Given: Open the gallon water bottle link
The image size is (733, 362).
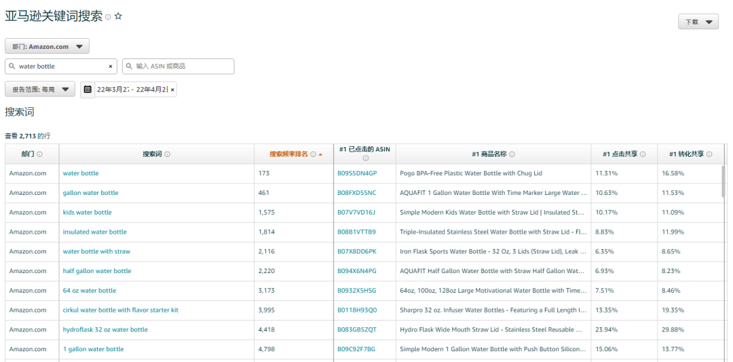Looking at the screenshot, I should [91, 193].
